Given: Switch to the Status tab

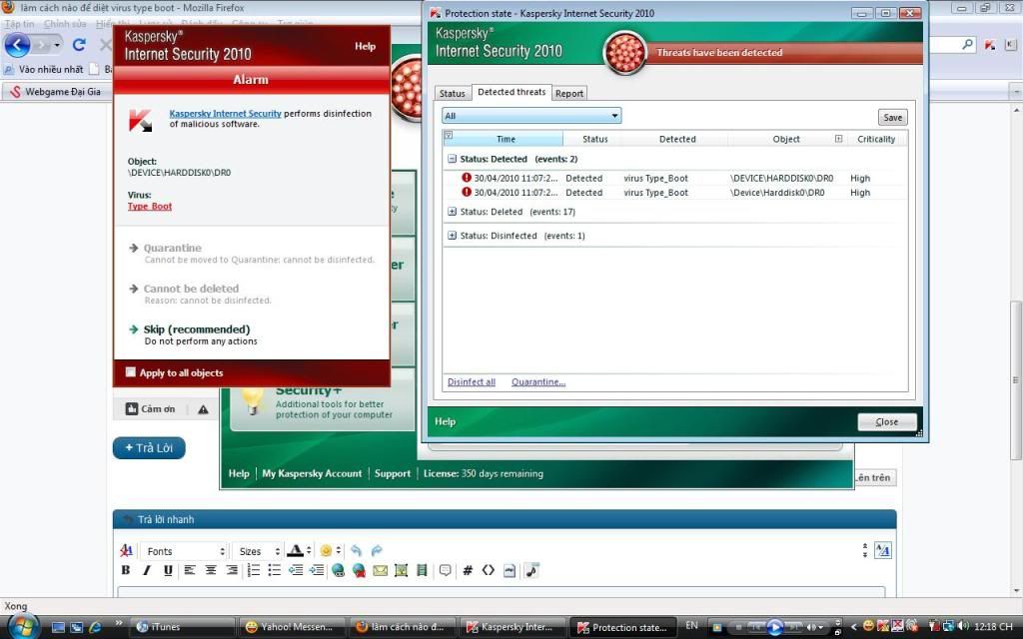Looking at the screenshot, I should click(453, 93).
